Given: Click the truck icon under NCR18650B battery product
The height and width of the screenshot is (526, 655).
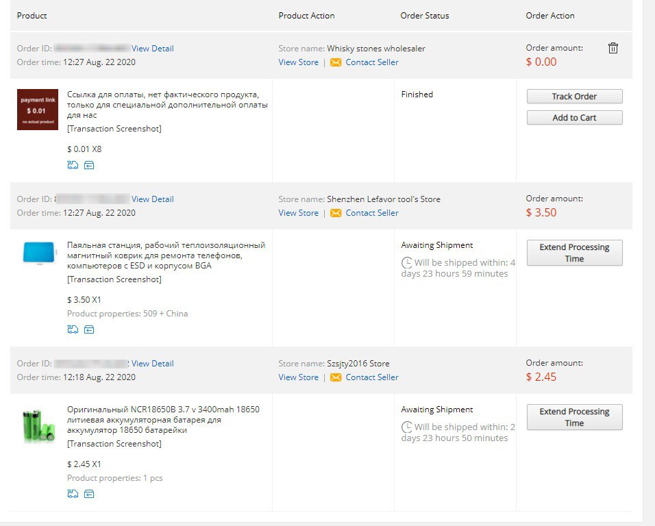Looking at the screenshot, I should point(73,494).
